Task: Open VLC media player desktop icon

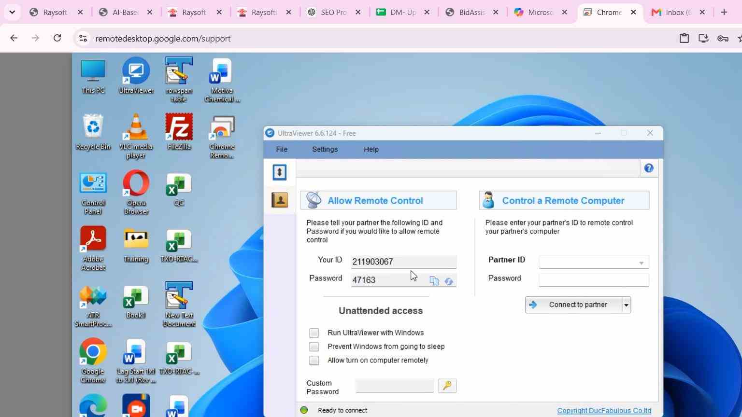Action: click(136, 136)
